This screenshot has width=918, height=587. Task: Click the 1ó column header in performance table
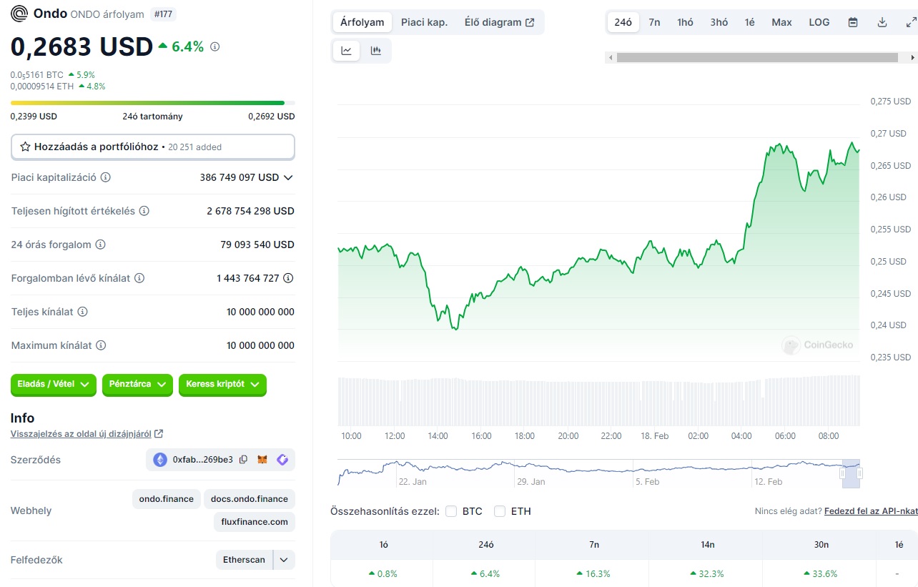pos(383,545)
